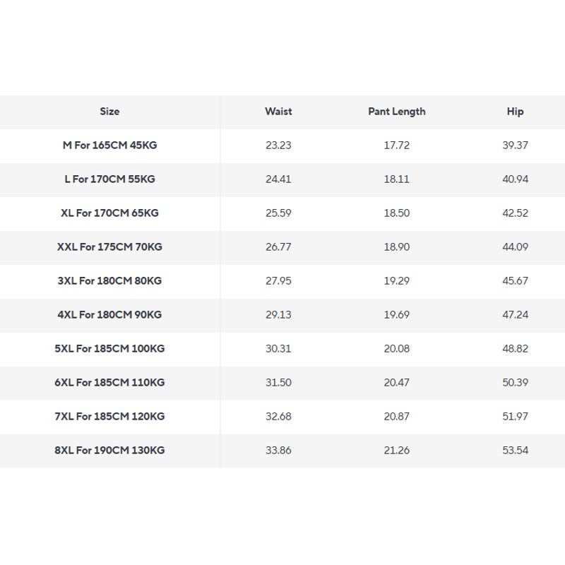565x565 pixels.
Task: Select the pant length value 21.26
Action: tap(397, 451)
